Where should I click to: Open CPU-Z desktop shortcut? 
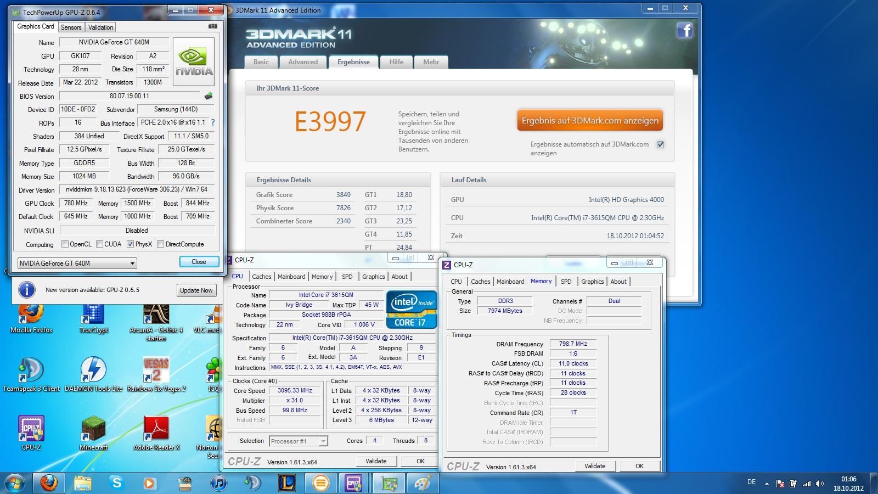(x=31, y=433)
